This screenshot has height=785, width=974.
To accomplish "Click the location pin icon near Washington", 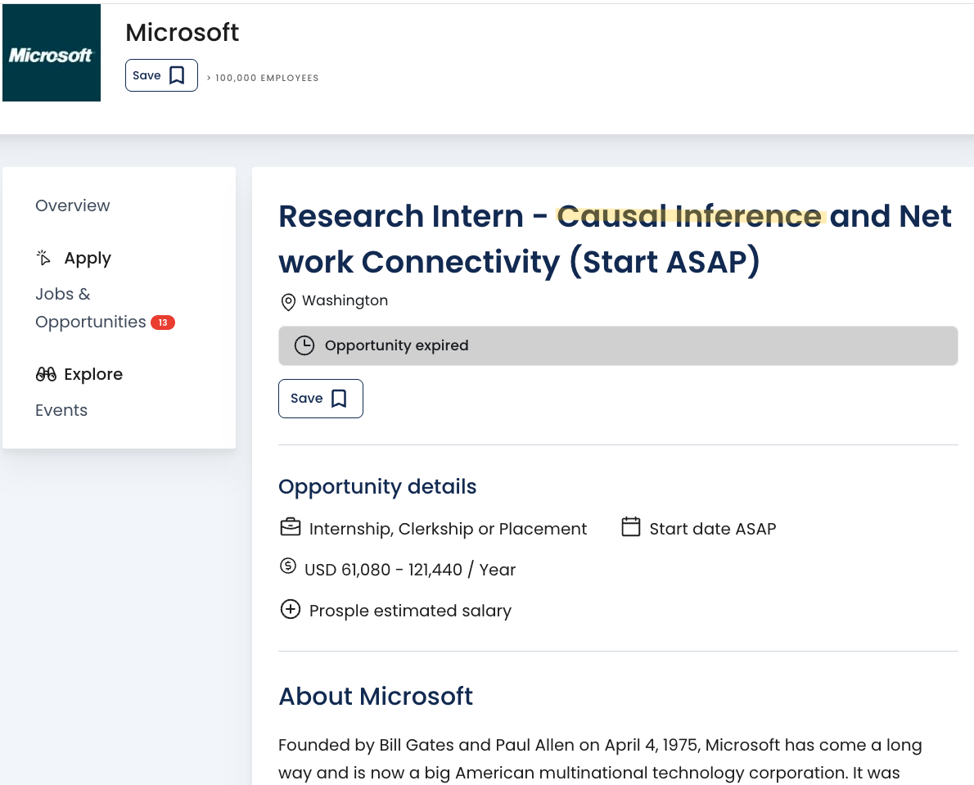I will click(x=288, y=302).
